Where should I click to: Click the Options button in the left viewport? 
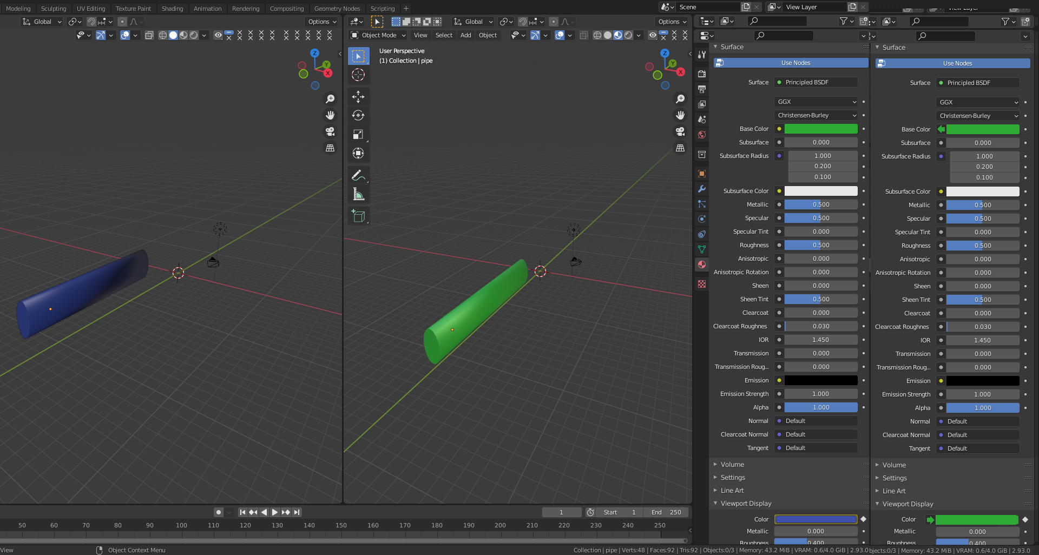click(x=322, y=22)
